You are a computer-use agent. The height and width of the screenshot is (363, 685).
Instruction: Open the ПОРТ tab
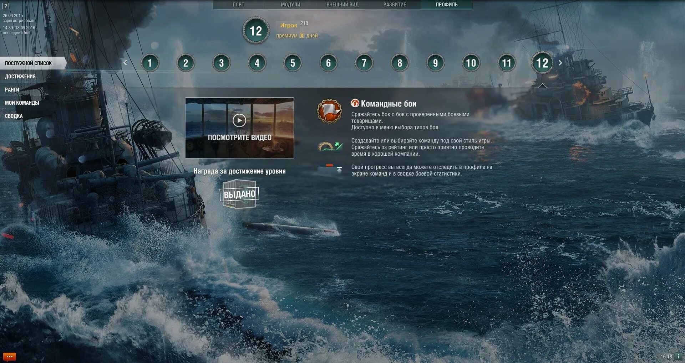238,5
